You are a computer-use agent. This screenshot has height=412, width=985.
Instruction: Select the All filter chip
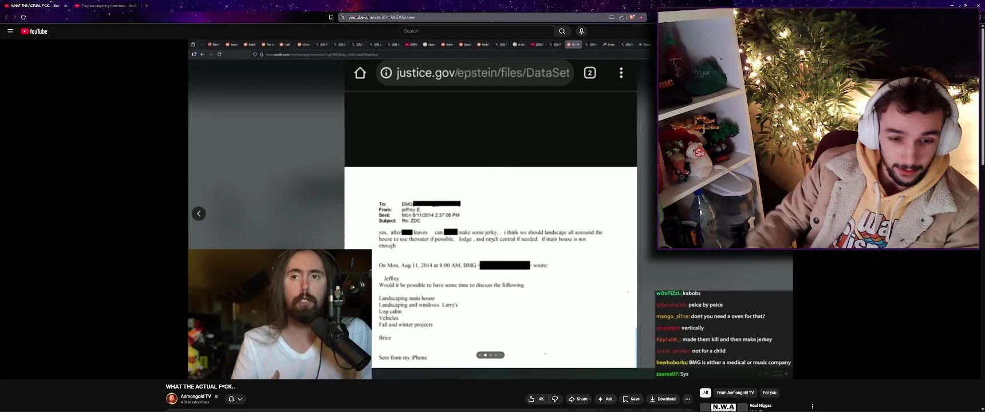706,393
